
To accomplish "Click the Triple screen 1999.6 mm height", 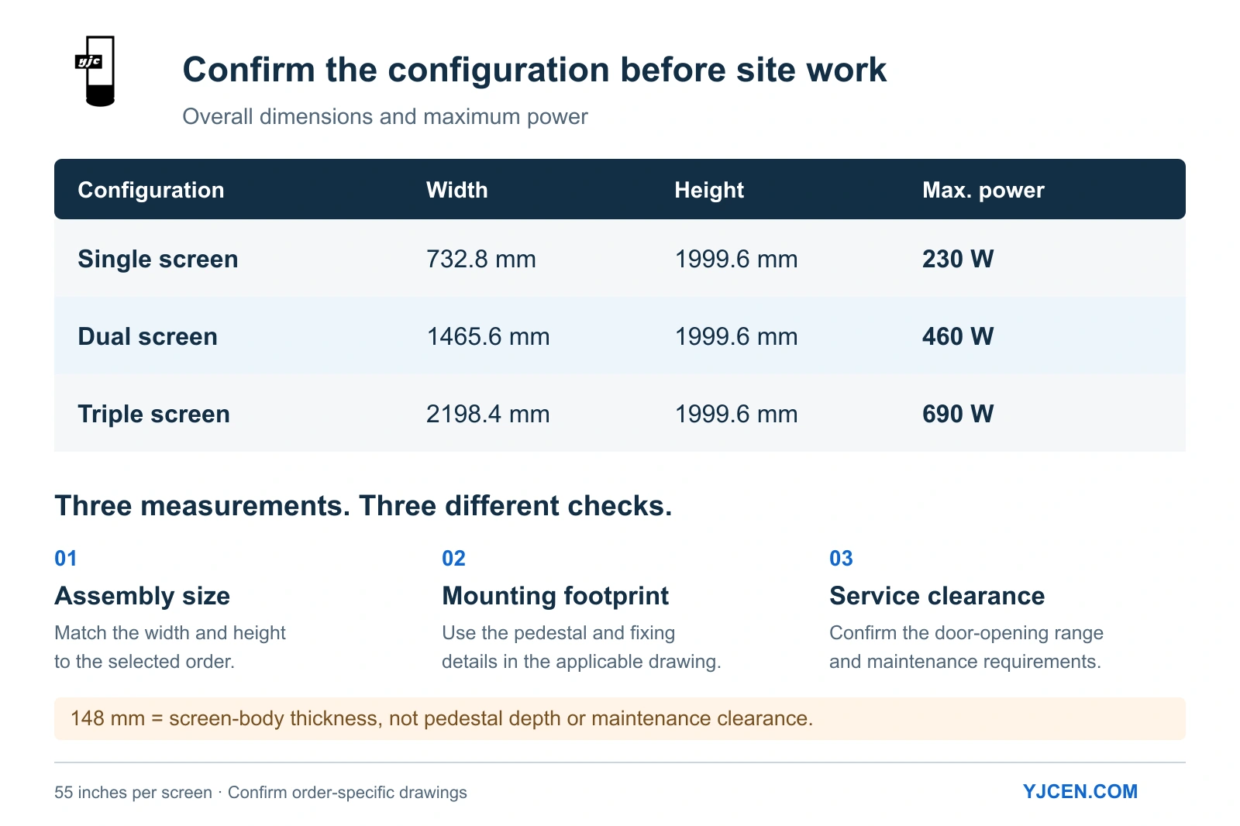I will pos(736,414).
